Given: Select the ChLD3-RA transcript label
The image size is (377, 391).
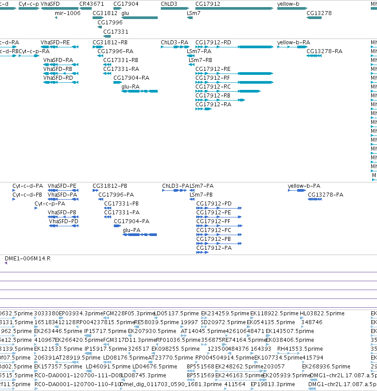Looking at the screenshot, I should tap(175, 43).
